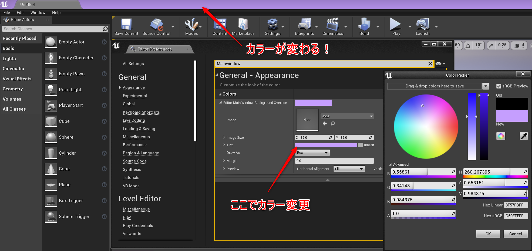Click the Save Current toolbar icon
The image size is (532, 251).
pyautogui.click(x=126, y=24)
